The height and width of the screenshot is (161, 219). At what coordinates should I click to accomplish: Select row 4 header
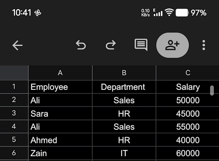[14, 127]
